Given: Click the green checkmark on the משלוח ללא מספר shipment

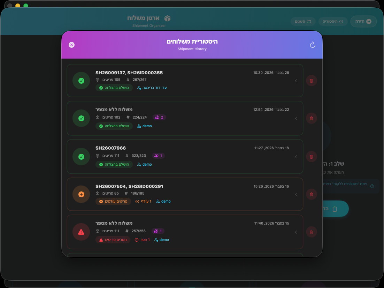Looking at the screenshot, I should (81, 118).
